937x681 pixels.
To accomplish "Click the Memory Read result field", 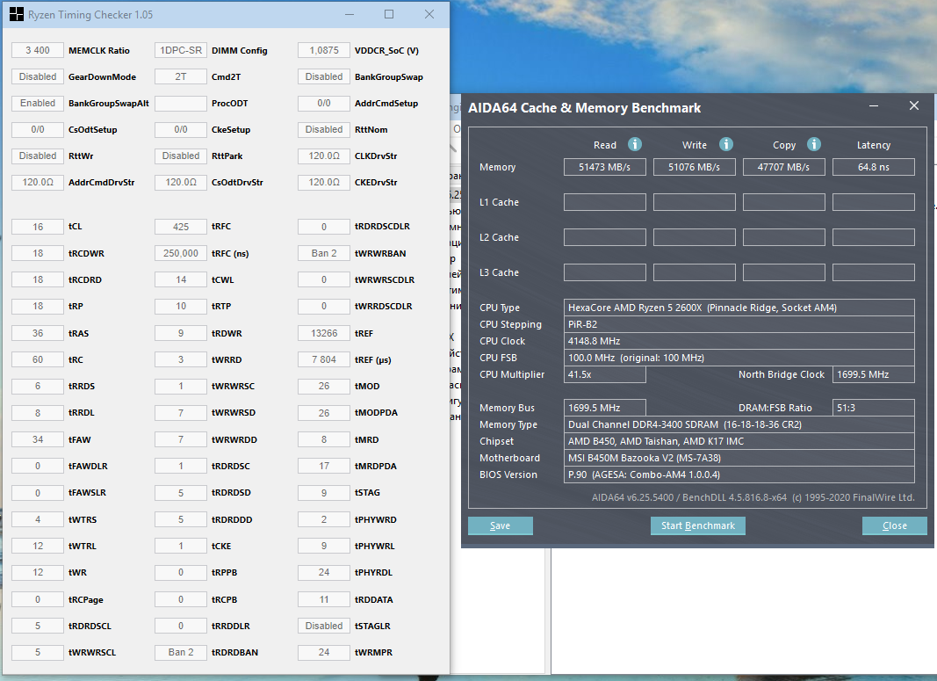I will coord(605,167).
